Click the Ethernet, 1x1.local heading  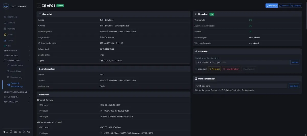[45, 100]
